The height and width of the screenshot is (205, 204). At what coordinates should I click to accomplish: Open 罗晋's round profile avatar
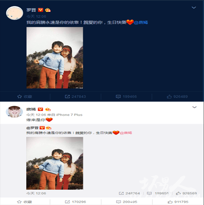pos(15,13)
